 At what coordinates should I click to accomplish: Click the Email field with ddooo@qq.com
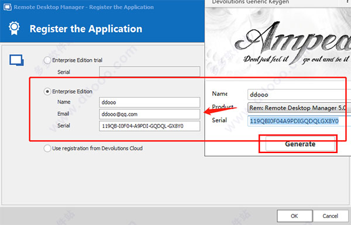click(150, 114)
